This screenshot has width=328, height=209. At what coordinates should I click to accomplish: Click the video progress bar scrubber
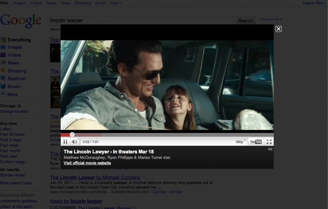click(72, 135)
